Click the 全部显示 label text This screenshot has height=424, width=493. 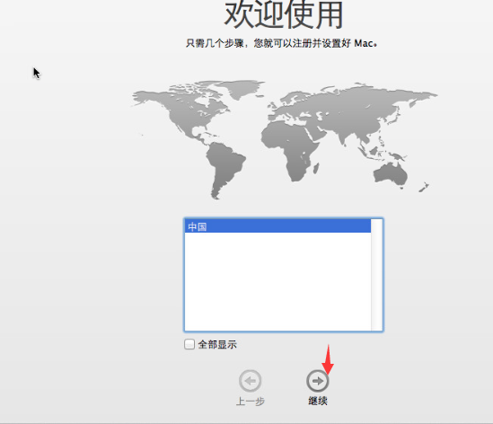[217, 344]
